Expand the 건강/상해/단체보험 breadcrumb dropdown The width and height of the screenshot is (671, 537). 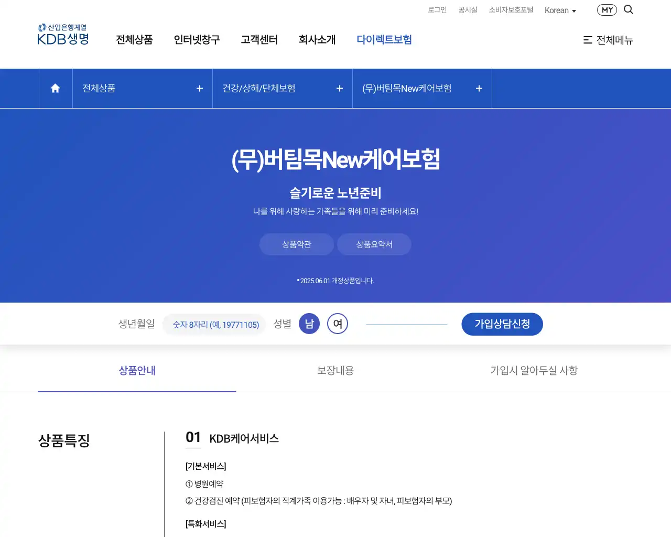(282, 89)
